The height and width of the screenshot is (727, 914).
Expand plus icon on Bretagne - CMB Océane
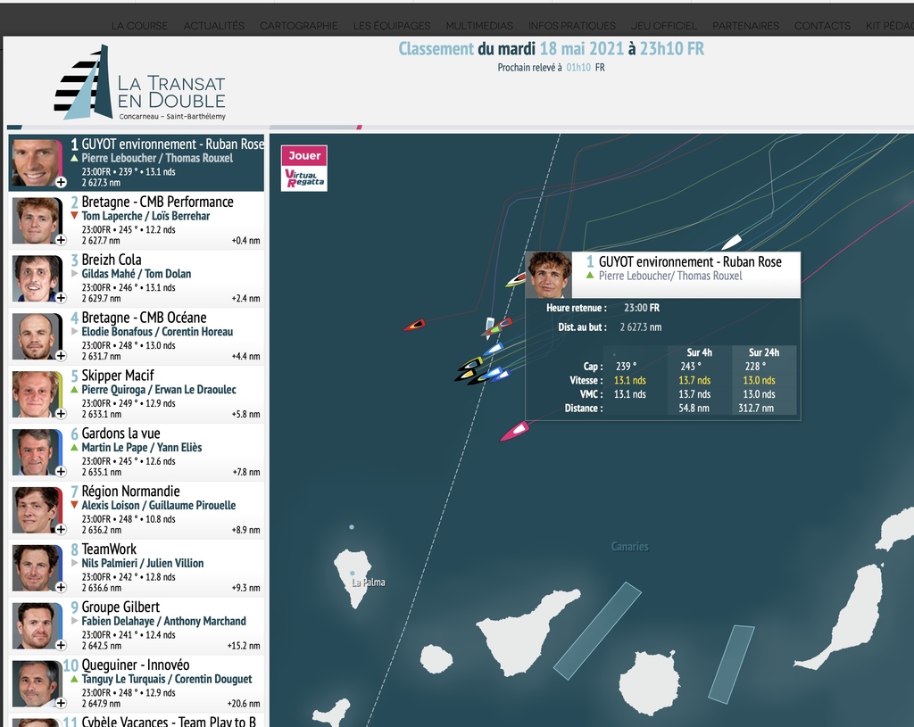61,355
